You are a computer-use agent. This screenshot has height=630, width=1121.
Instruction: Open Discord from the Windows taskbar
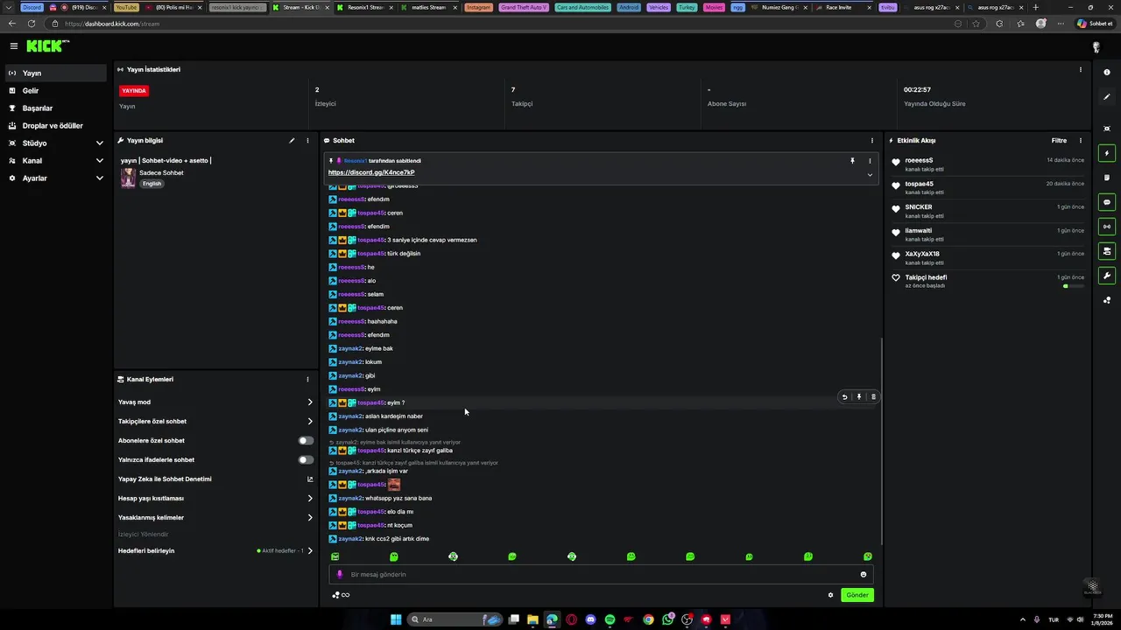pyautogui.click(x=590, y=619)
